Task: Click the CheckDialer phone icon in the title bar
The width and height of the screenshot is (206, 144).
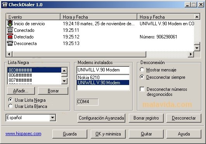Action: click(x=5, y=5)
